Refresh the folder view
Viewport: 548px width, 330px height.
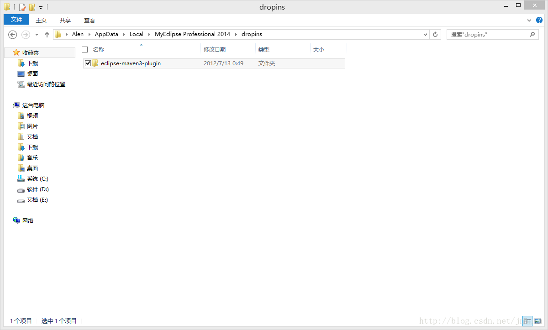(x=436, y=34)
